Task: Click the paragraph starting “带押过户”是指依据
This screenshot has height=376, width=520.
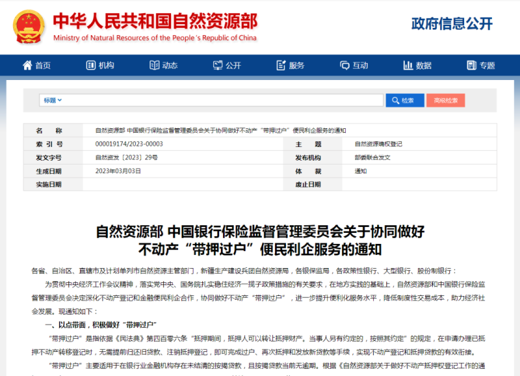Action: coord(258,345)
